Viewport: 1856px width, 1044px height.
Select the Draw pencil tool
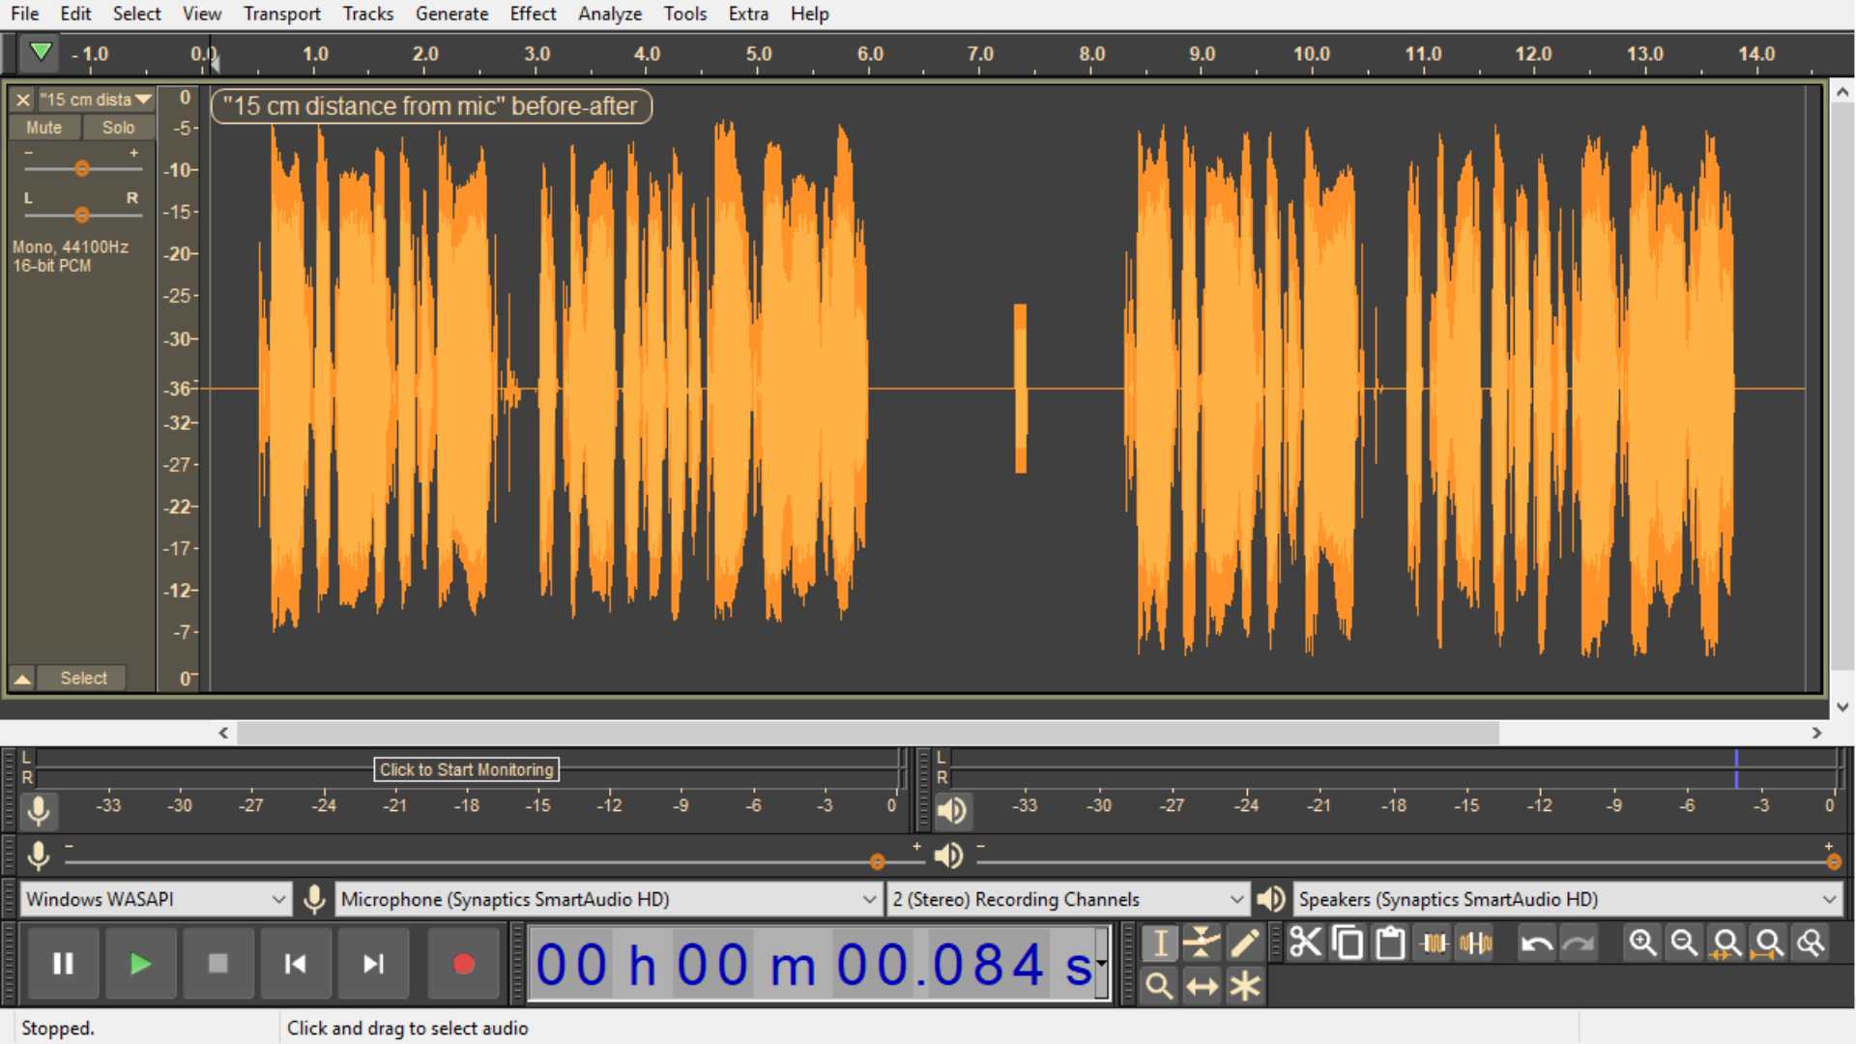click(x=1245, y=942)
